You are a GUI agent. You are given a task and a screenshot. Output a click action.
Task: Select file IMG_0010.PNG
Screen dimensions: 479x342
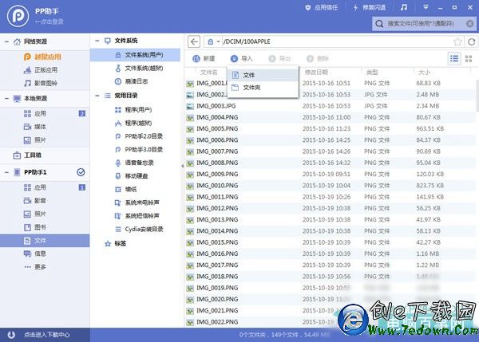click(330, 186)
